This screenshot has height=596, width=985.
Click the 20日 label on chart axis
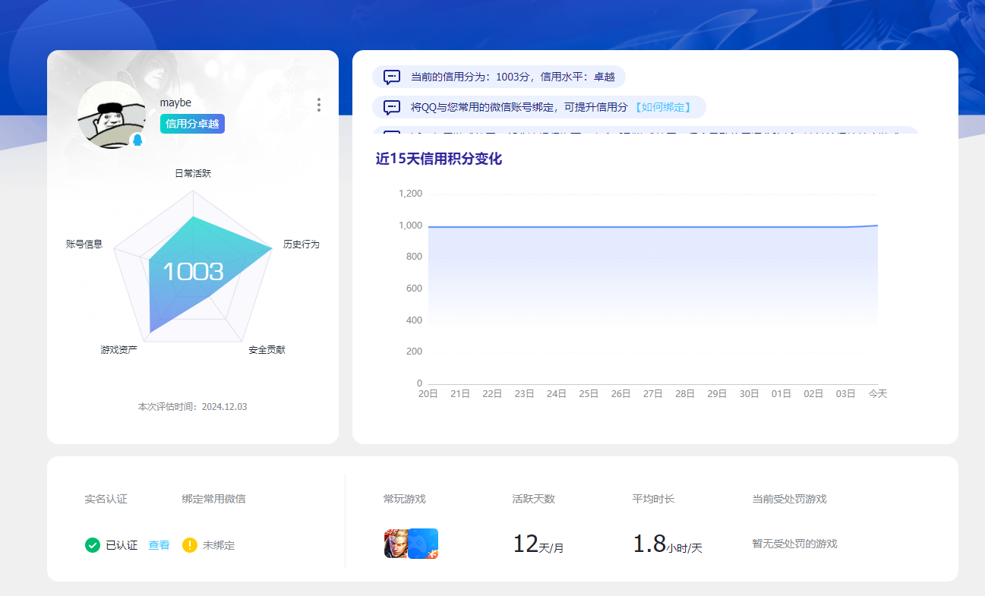pos(428,394)
